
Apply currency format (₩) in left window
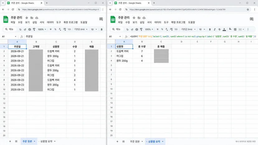pos(50,29)
